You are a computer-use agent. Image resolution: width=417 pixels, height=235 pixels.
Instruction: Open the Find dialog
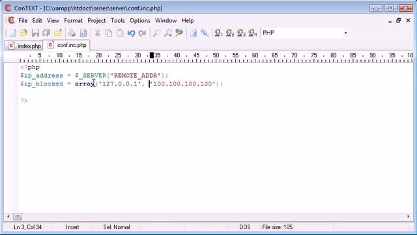(156, 33)
